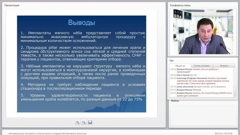Click the chat scrollbar down arrow

coord(234,96)
